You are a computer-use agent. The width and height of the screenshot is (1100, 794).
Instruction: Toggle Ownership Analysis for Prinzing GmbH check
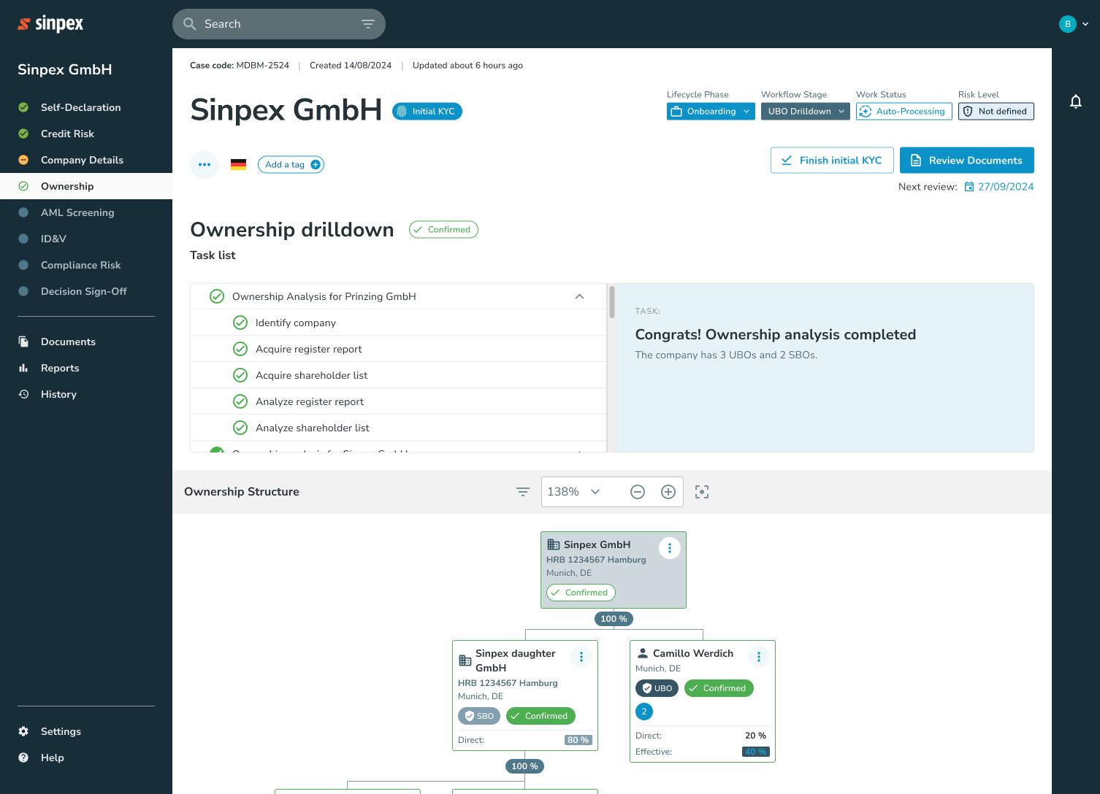tap(217, 296)
